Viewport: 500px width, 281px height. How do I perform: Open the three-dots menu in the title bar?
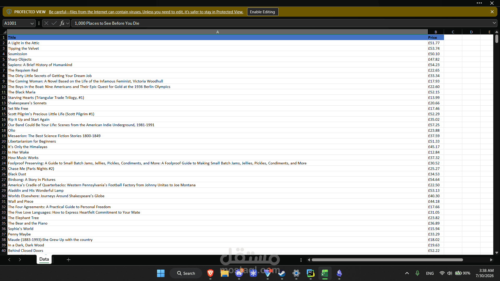(479, 3)
